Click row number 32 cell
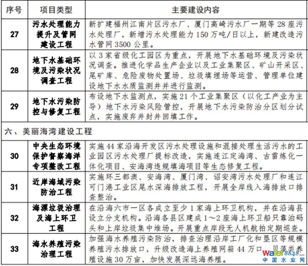Image resolution: width=308 pixels, height=266 pixels. pos(14,218)
